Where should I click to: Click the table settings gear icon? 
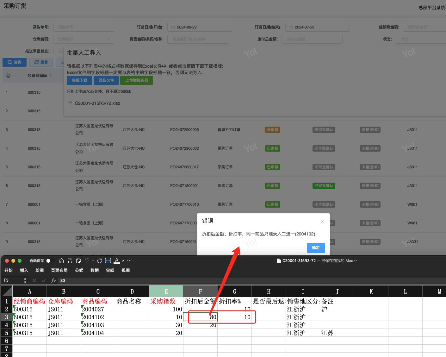click(8, 76)
